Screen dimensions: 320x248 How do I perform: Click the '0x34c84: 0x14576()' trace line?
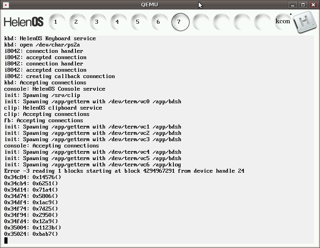33,177
